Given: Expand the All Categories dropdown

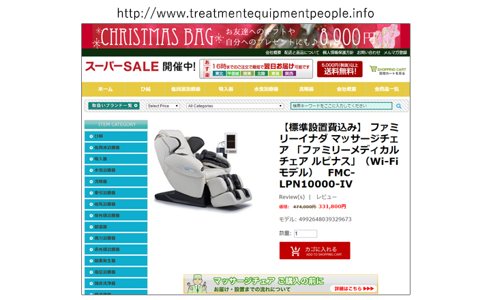Looking at the screenshot, I should point(235,106).
